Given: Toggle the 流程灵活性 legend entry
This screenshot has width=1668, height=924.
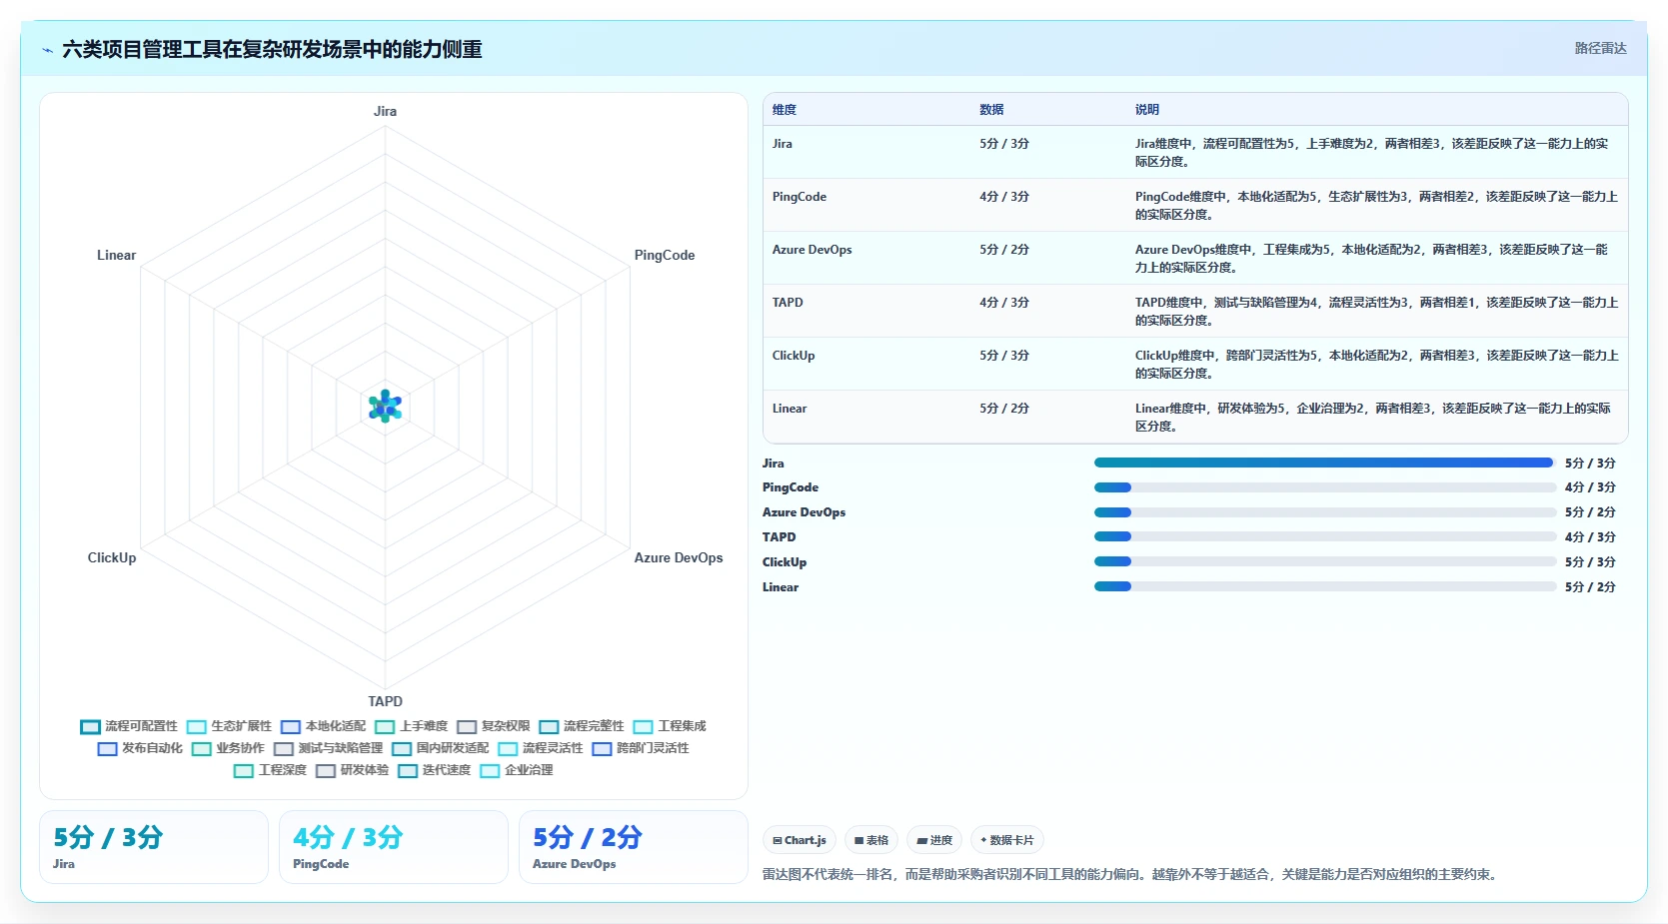Looking at the screenshot, I should tap(541, 748).
